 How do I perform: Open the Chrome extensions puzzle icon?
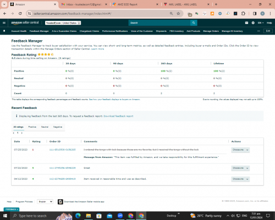[243, 14]
